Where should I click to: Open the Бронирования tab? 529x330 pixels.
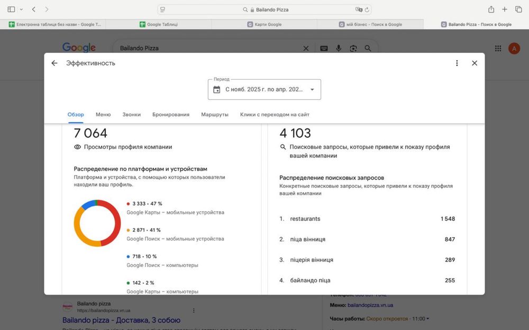(x=171, y=115)
